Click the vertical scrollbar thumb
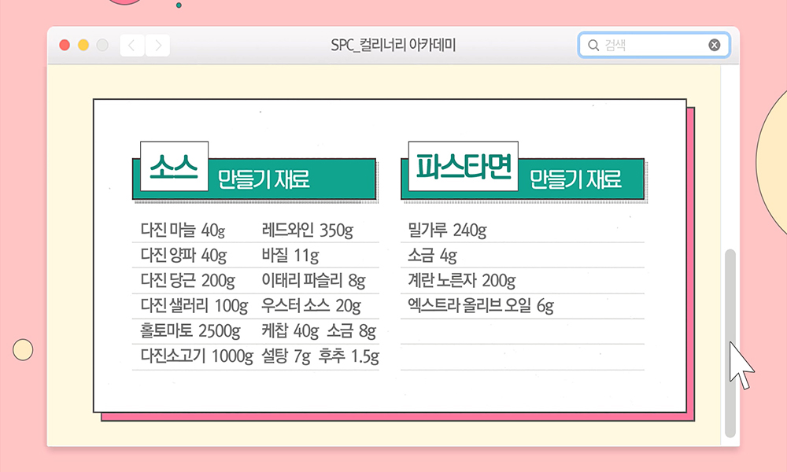787x472 pixels. tap(730, 342)
